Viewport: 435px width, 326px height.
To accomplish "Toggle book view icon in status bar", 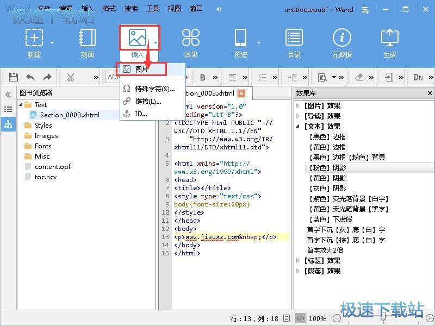I will (x=288, y=318).
